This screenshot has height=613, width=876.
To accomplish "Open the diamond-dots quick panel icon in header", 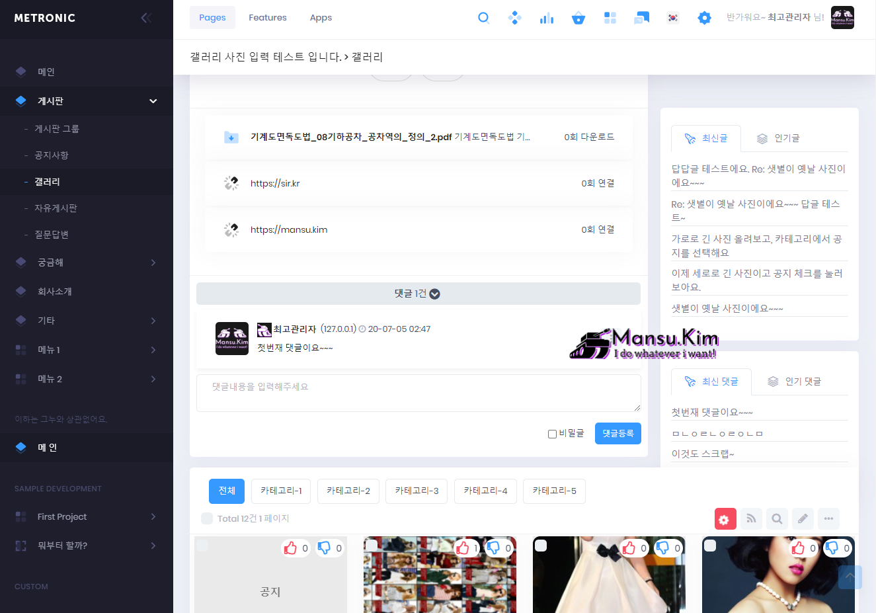I will coord(515,18).
